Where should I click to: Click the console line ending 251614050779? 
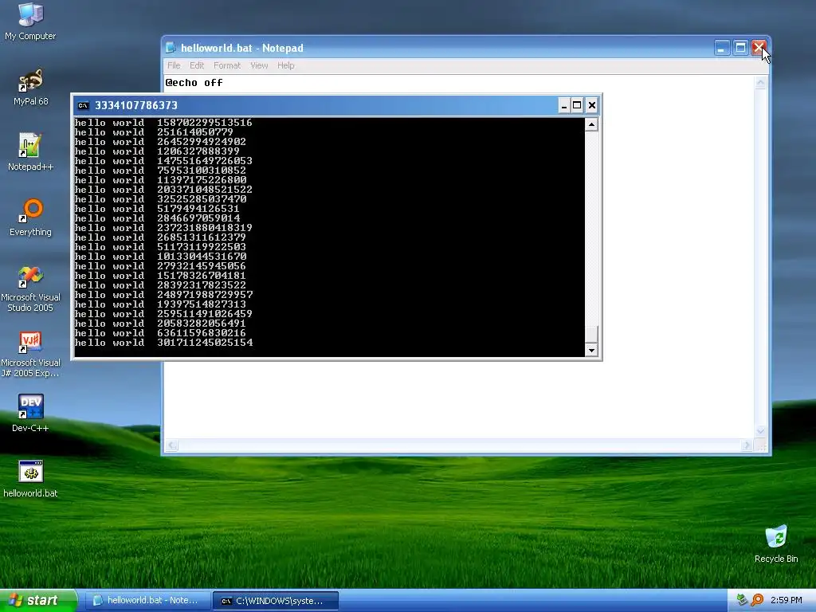(x=154, y=132)
